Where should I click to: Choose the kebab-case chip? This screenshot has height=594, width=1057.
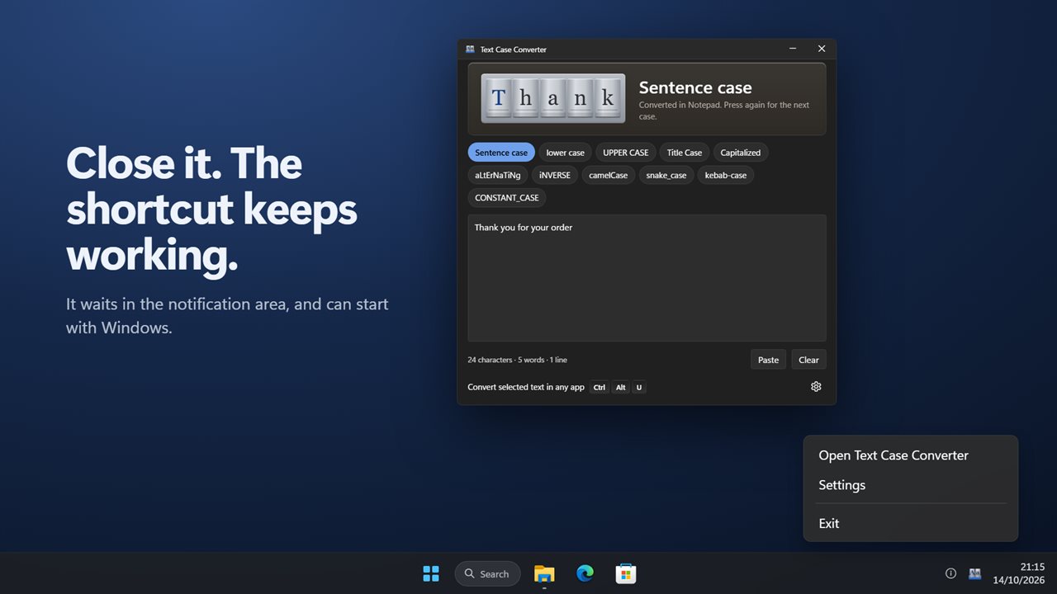point(726,175)
